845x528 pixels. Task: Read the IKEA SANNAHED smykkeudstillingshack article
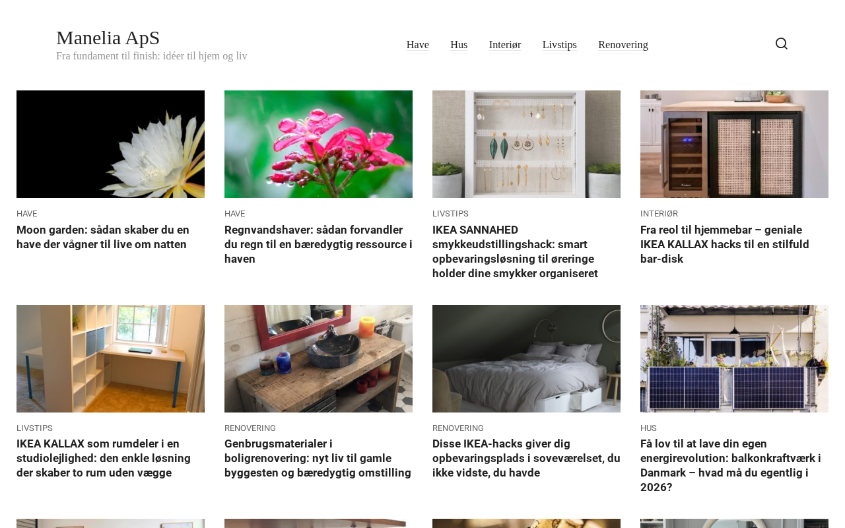(516, 251)
